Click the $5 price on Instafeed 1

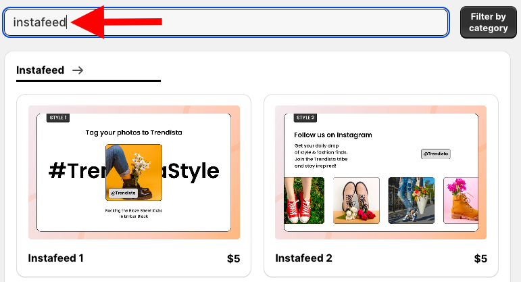233,258
